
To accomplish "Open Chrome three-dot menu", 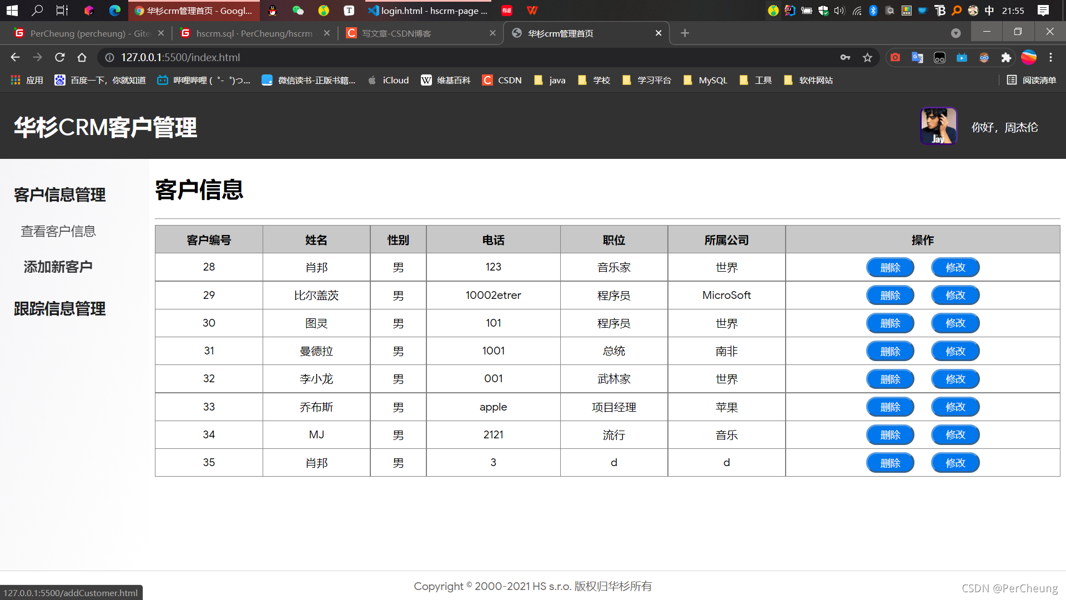I will point(1050,57).
